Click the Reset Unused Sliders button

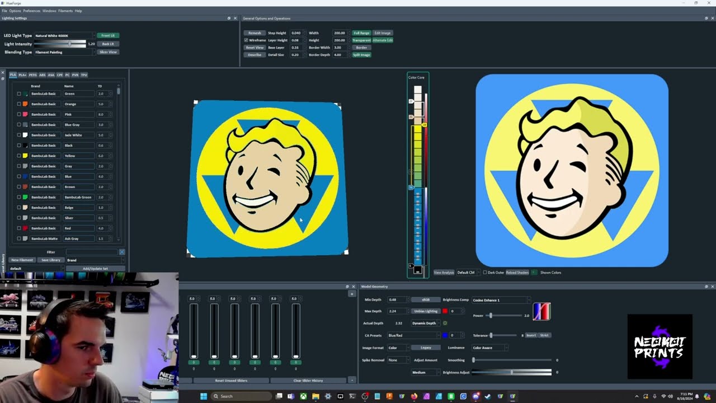coord(231,381)
